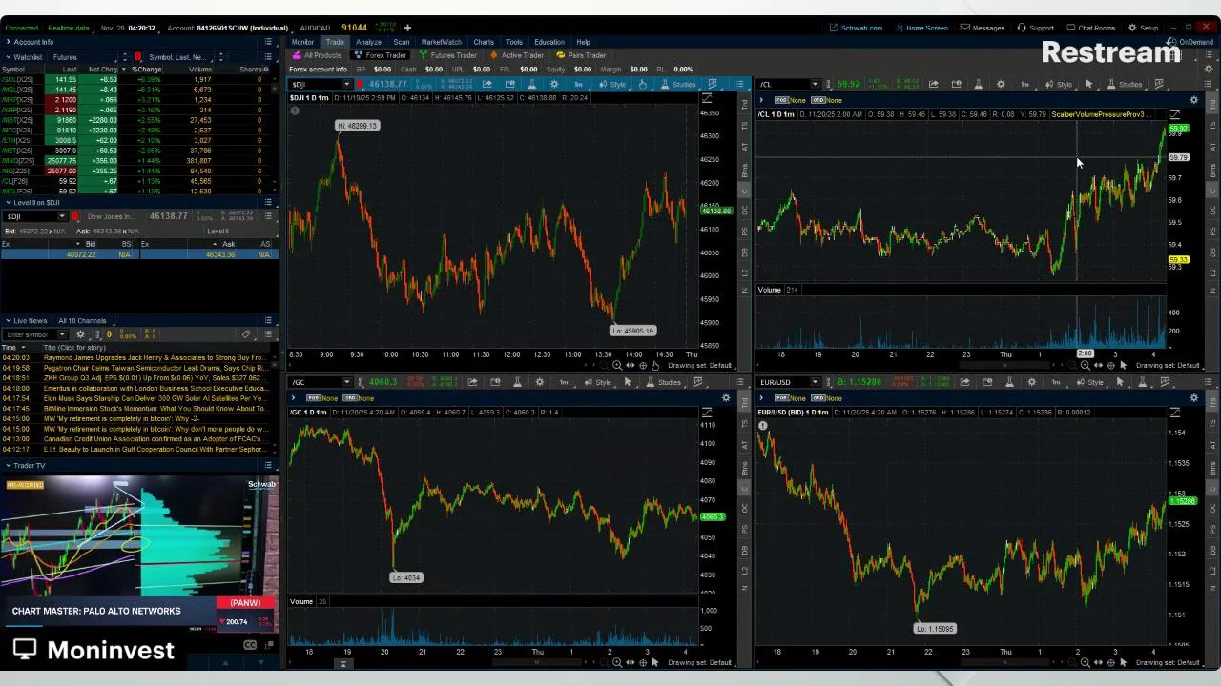The image size is (1221, 686).
Task: Share the $DJI chart
Action: coord(487,84)
